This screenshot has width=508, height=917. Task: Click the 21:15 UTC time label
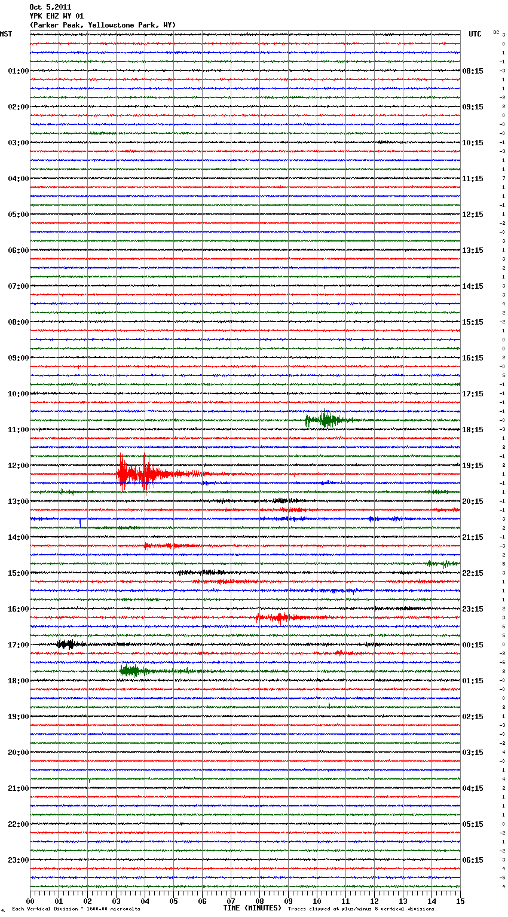pyautogui.click(x=473, y=537)
